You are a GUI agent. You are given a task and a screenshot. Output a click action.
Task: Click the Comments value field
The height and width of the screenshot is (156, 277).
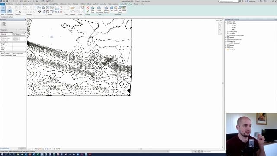[x=19, y=46]
